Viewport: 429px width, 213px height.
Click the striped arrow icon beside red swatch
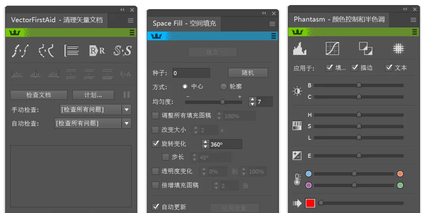point(297,203)
